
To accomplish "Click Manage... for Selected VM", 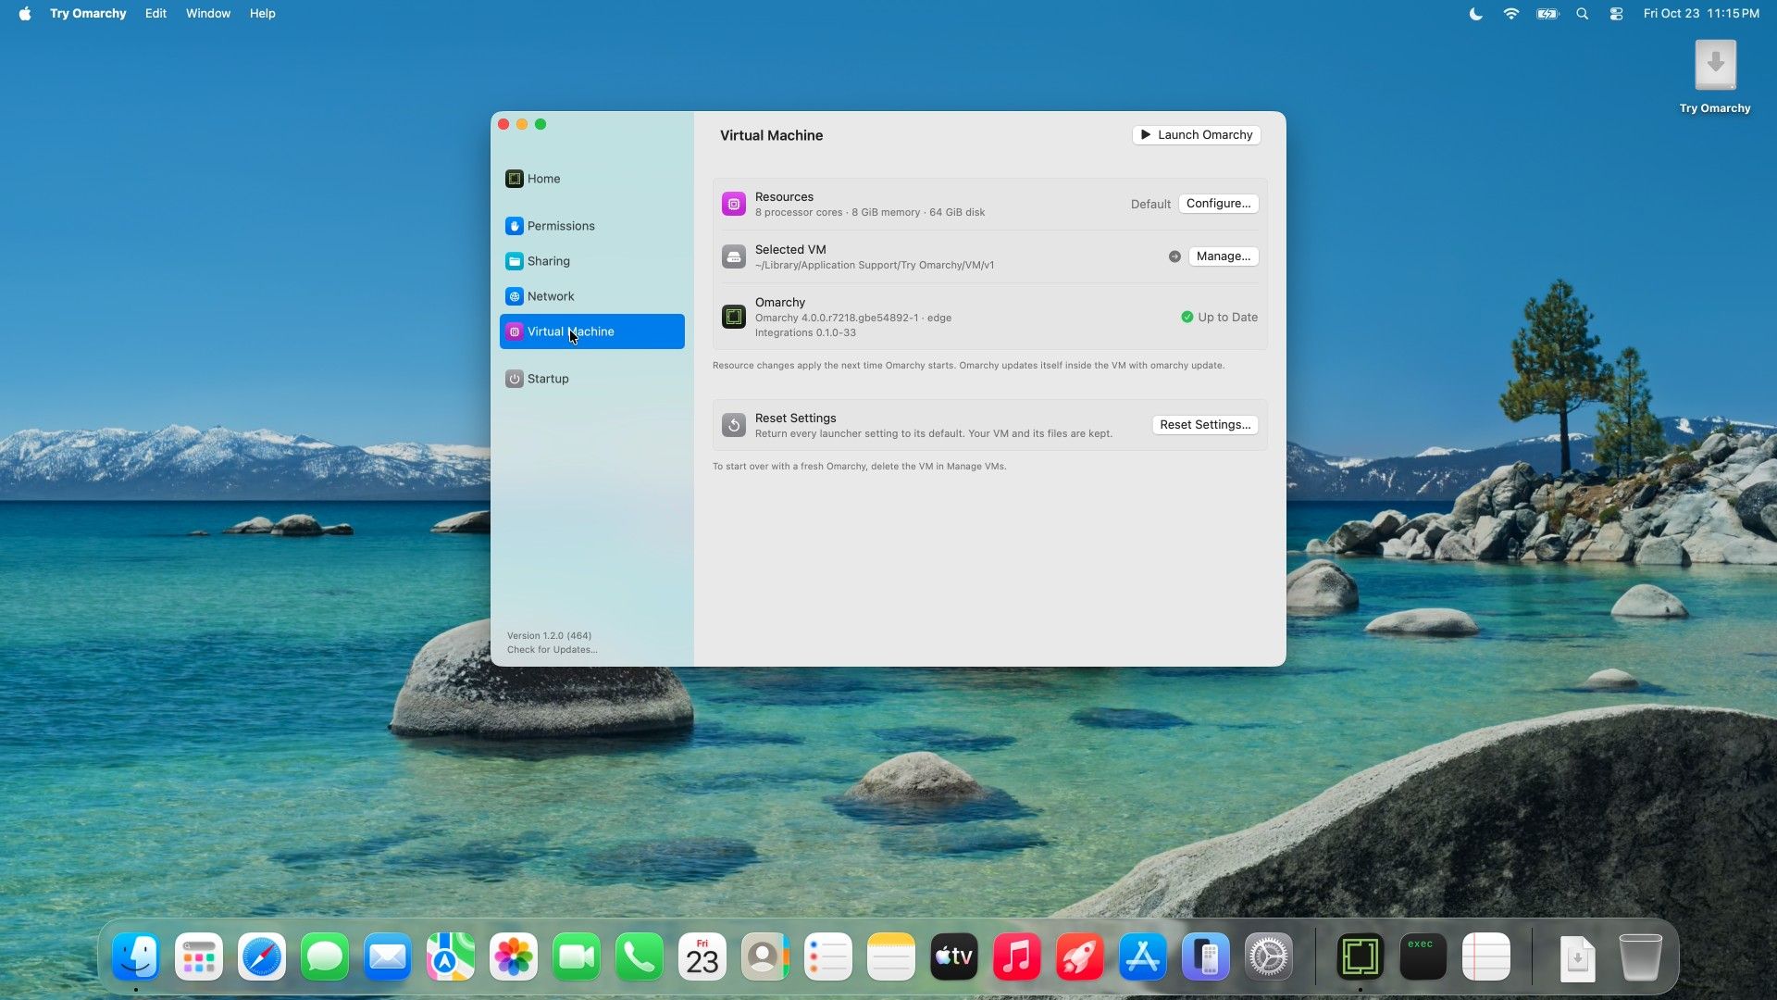I will coord(1223,256).
